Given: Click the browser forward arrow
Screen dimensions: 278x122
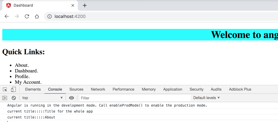Looking at the screenshot, I should pyautogui.click(x=17, y=16).
